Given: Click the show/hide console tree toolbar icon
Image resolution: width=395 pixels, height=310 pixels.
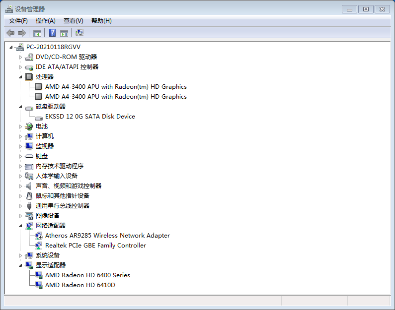Looking at the screenshot, I should click(37, 33).
